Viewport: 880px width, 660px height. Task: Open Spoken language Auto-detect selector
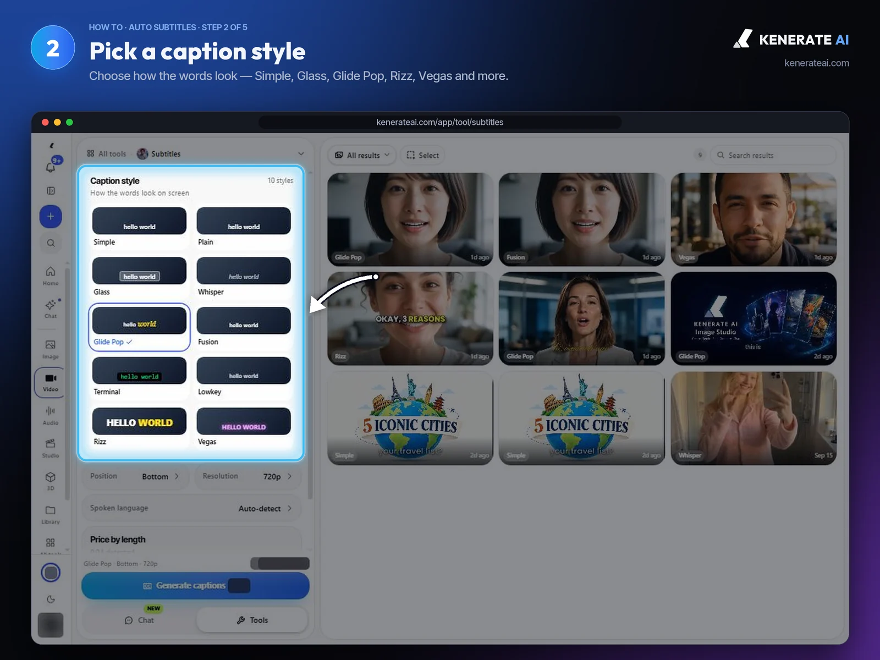(x=191, y=508)
